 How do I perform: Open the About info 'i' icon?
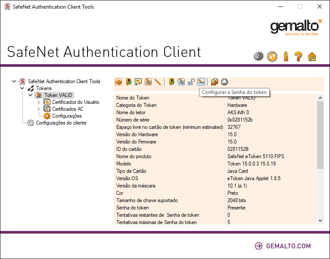point(285,56)
